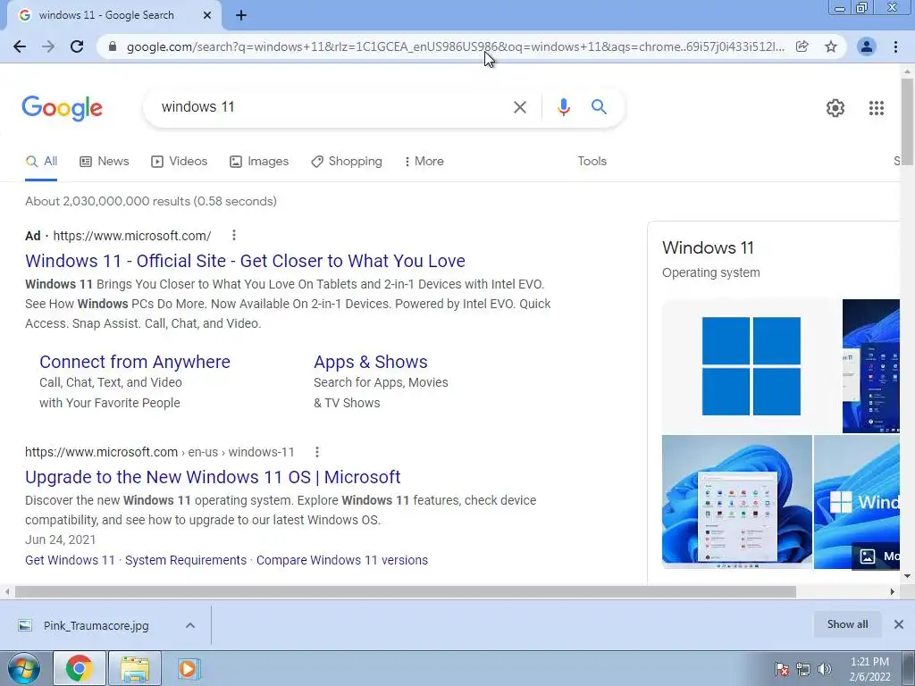Screen dimensions: 915x686
Task: Close the downloads bar
Action: [x=899, y=624]
